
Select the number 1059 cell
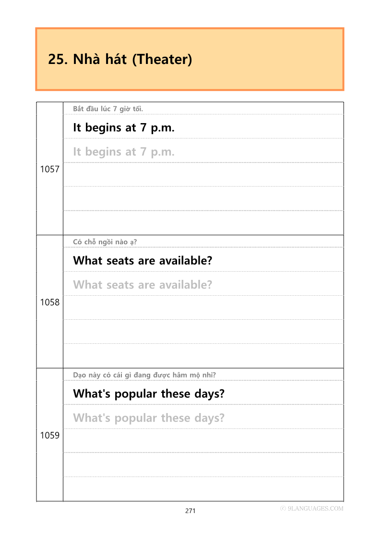[50, 435]
